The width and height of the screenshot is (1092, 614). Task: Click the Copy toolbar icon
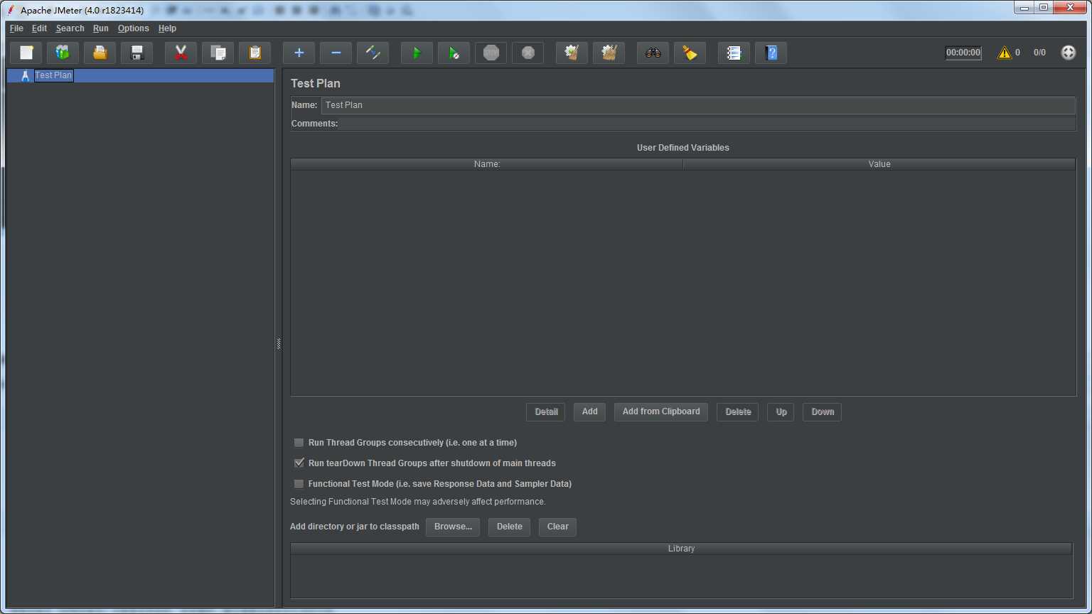coord(218,53)
